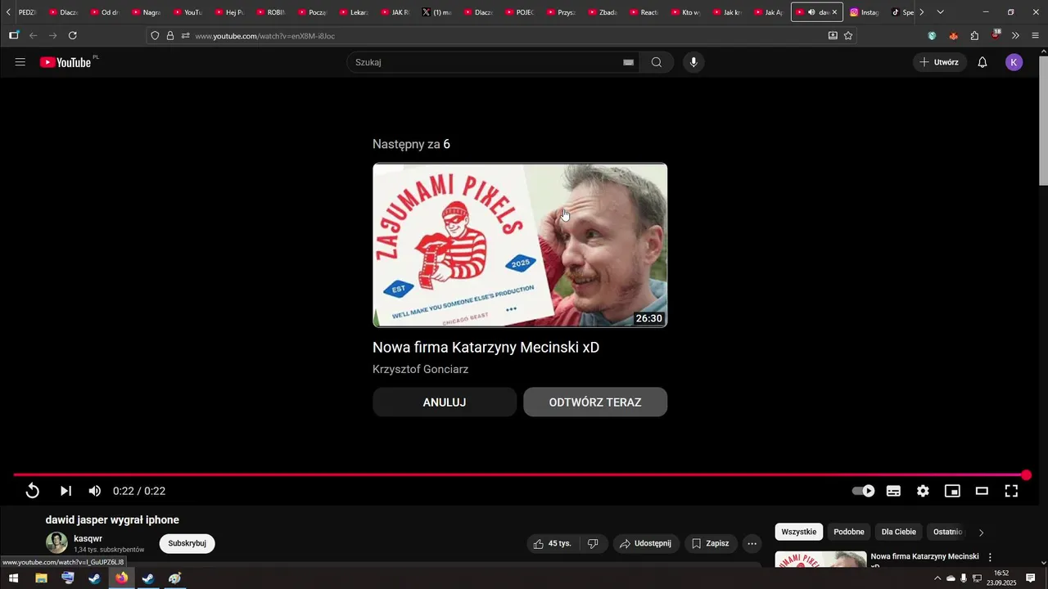Bookmark this page with the star
Image resolution: width=1048 pixels, height=589 pixels.
pyautogui.click(x=848, y=35)
